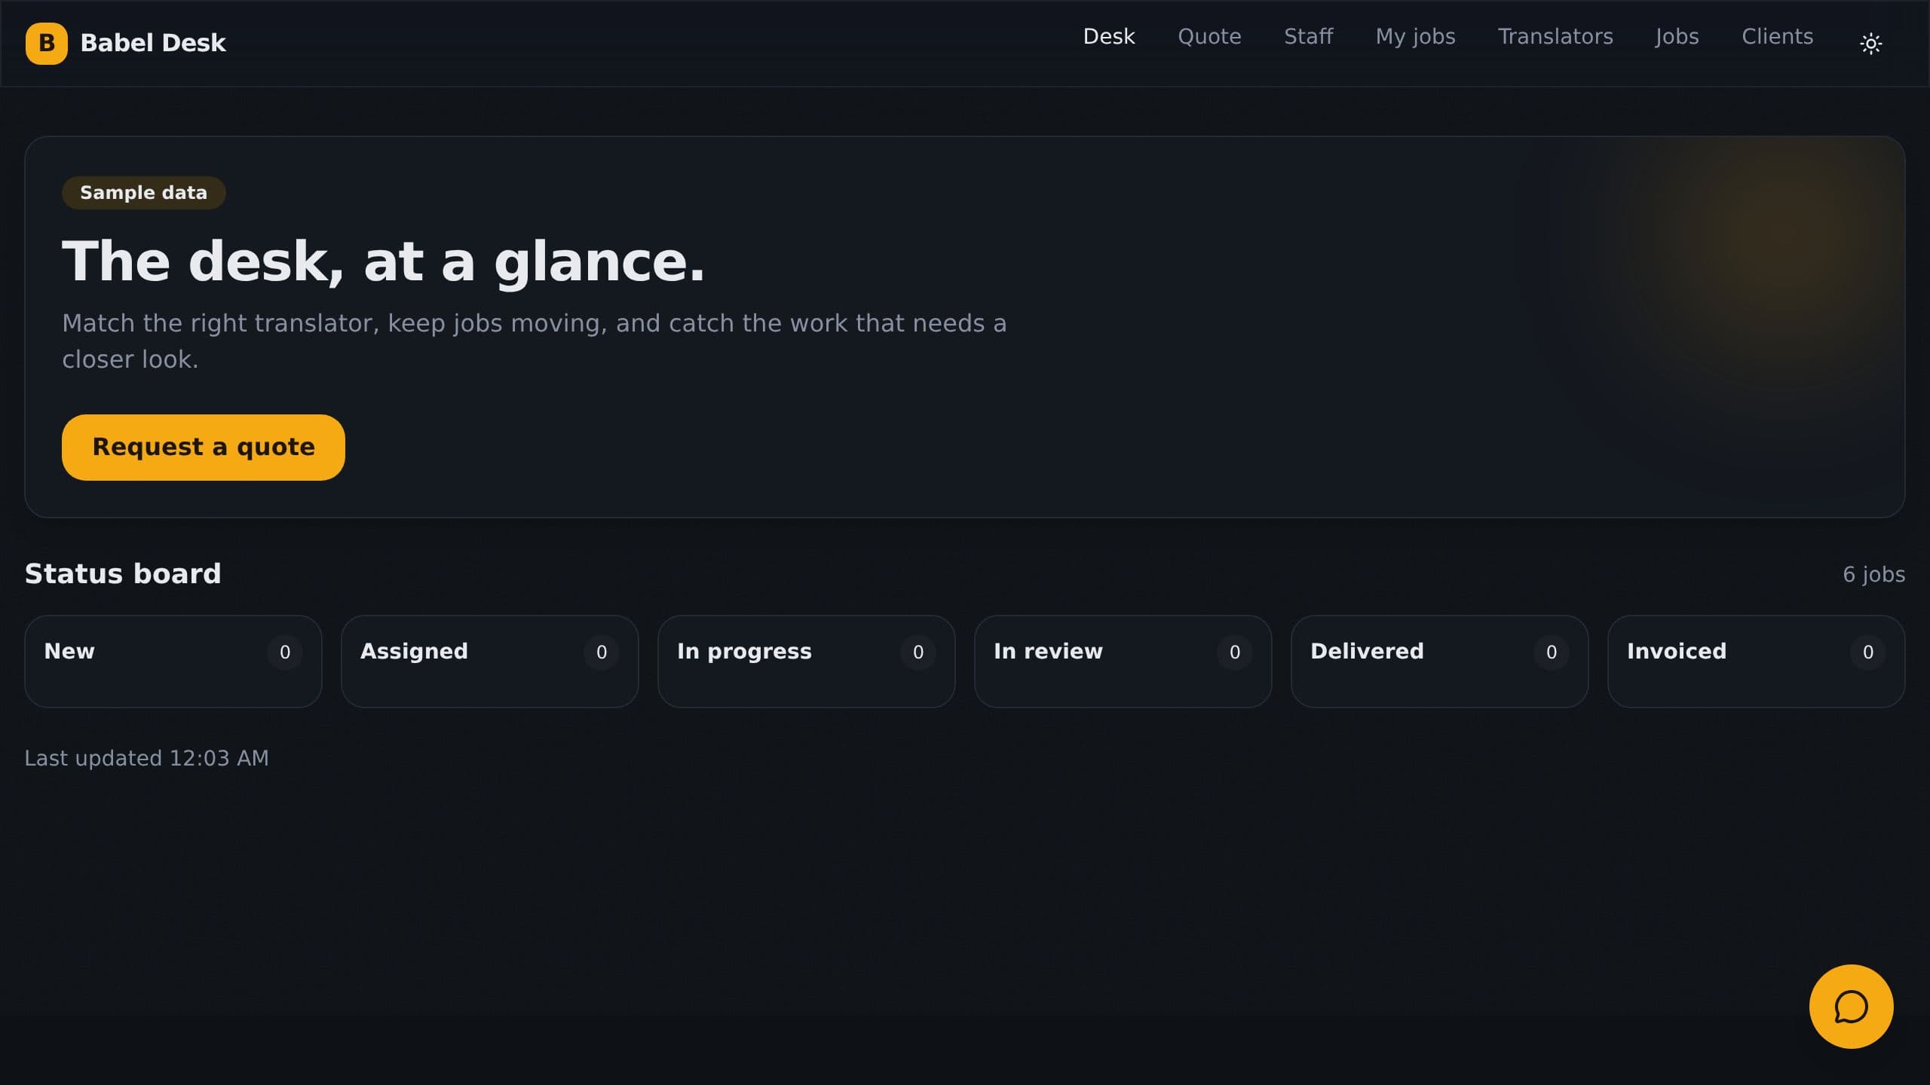Select the Invoiced status column
The image size is (1930, 1085).
pos(1757,661)
